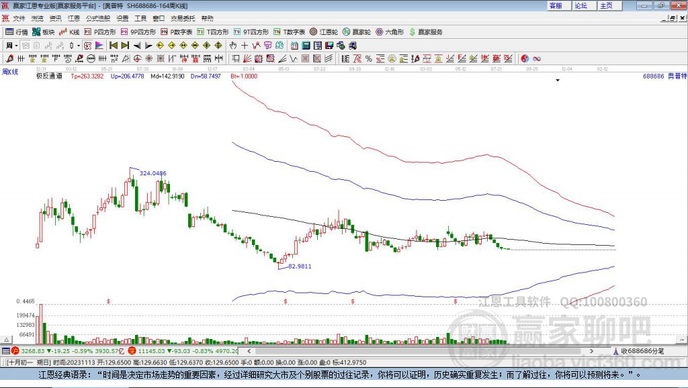Open the calendar date icon
The height and width of the screenshot is (388, 688).
click(294, 46)
